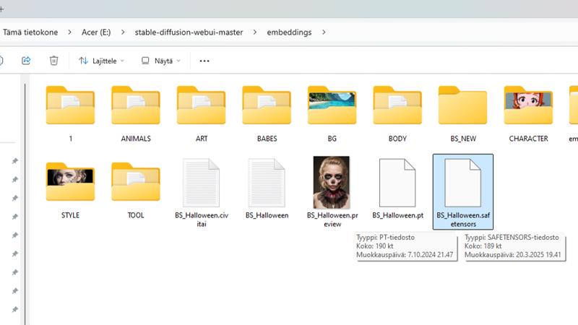This screenshot has width=578, height=325.
Task: Click the Share toolbar icon
Action: [x=26, y=61]
